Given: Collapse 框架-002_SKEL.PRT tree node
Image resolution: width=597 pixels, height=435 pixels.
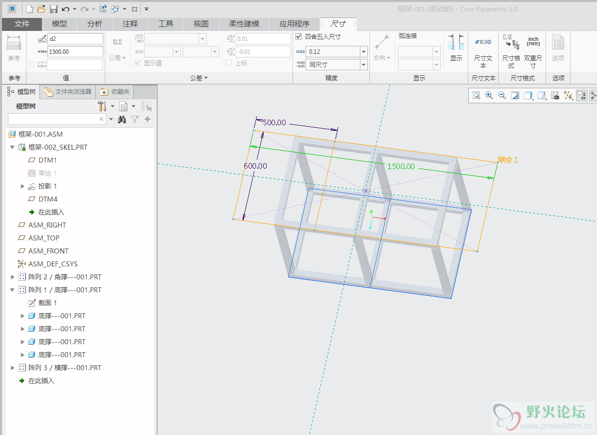Looking at the screenshot, I should (x=12, y=147).
